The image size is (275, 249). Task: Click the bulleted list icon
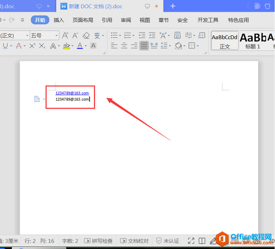coord(114,36)
